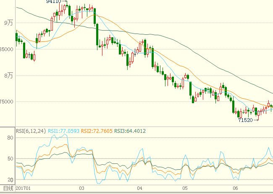Click the RSI 80 level label
This screenshot has height=194, width=273.
coord(10,137)
